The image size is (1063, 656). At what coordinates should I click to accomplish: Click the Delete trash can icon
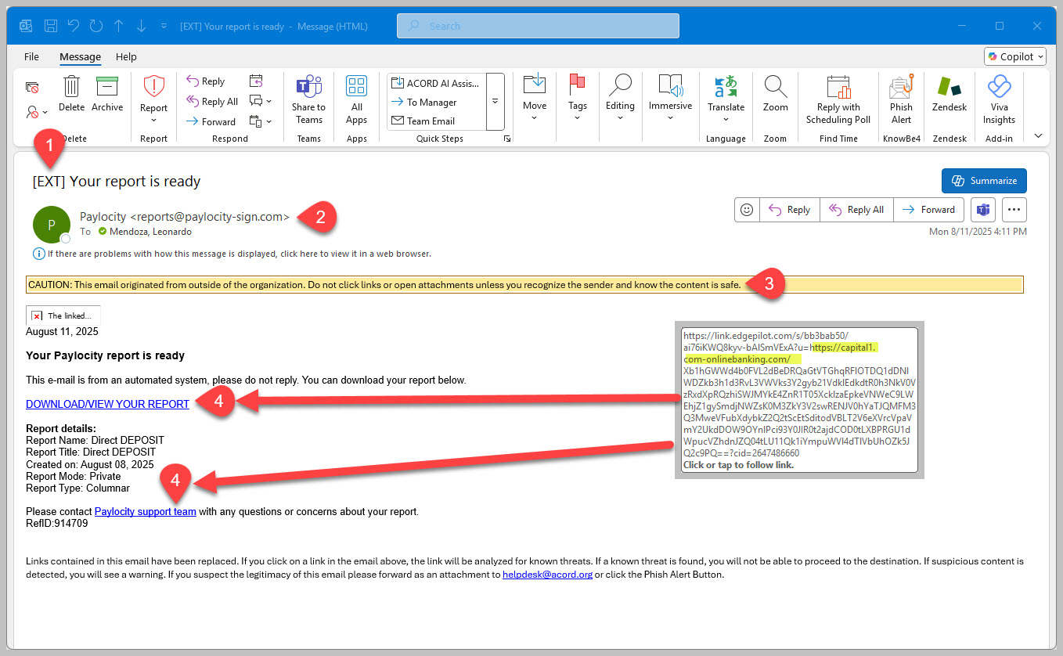[71, 86]
